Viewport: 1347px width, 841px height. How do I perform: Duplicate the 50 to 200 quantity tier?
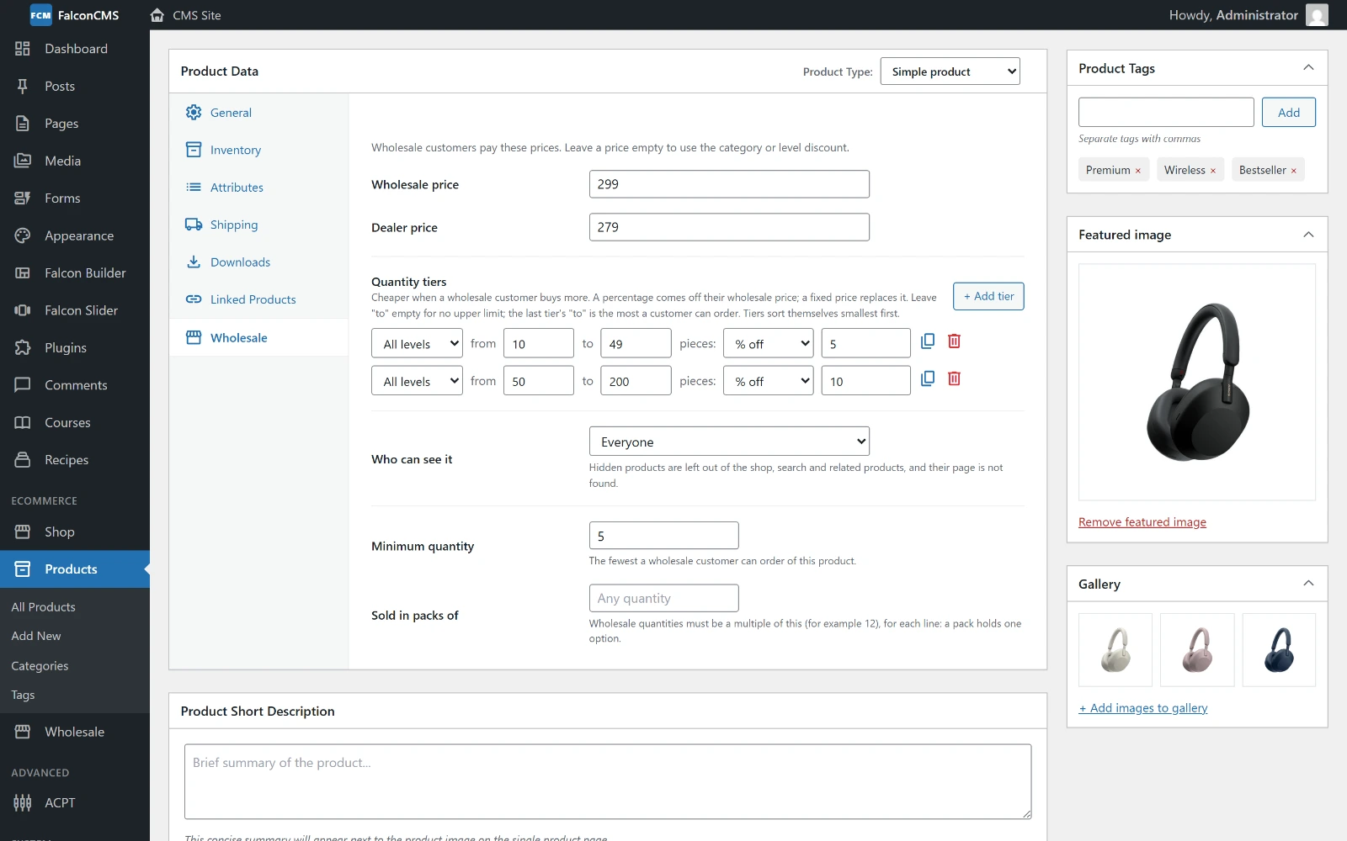pos(928,378)
